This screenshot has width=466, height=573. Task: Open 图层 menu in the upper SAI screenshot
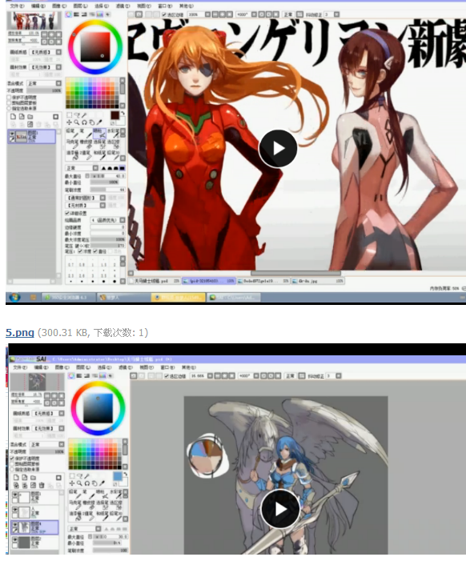pos(80,6)
